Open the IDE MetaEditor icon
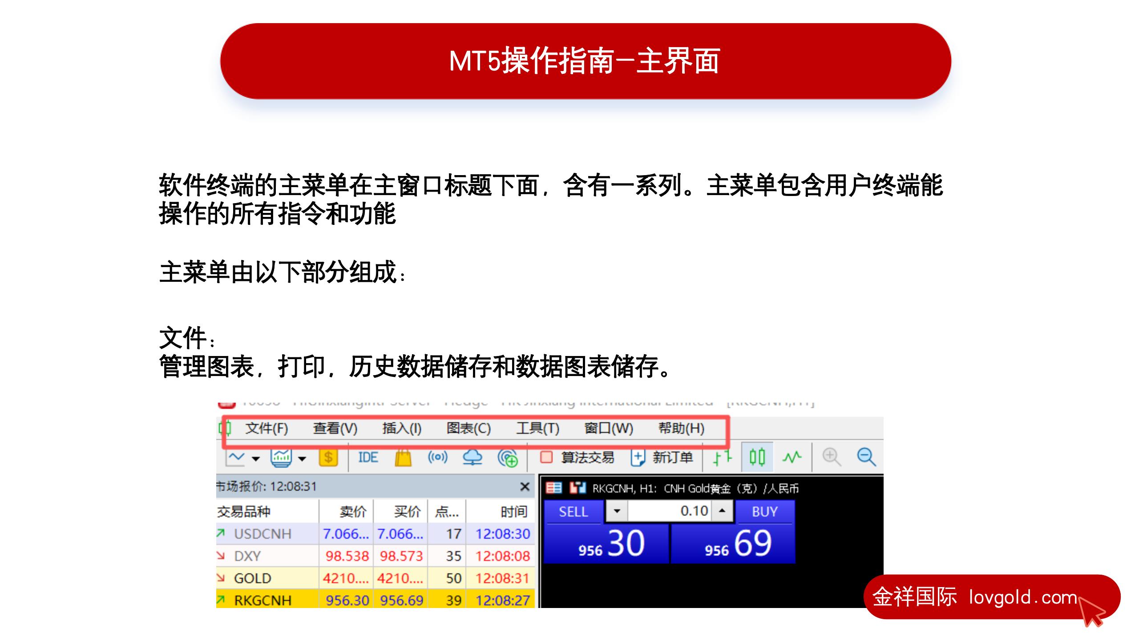This screenshot has width=1139, height=640. pos(368,457)
